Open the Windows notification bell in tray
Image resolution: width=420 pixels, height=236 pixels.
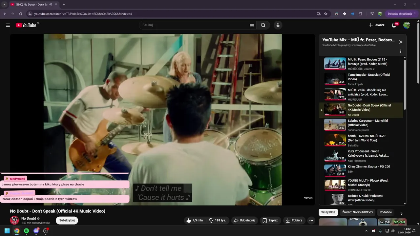[x=414, y=231]
